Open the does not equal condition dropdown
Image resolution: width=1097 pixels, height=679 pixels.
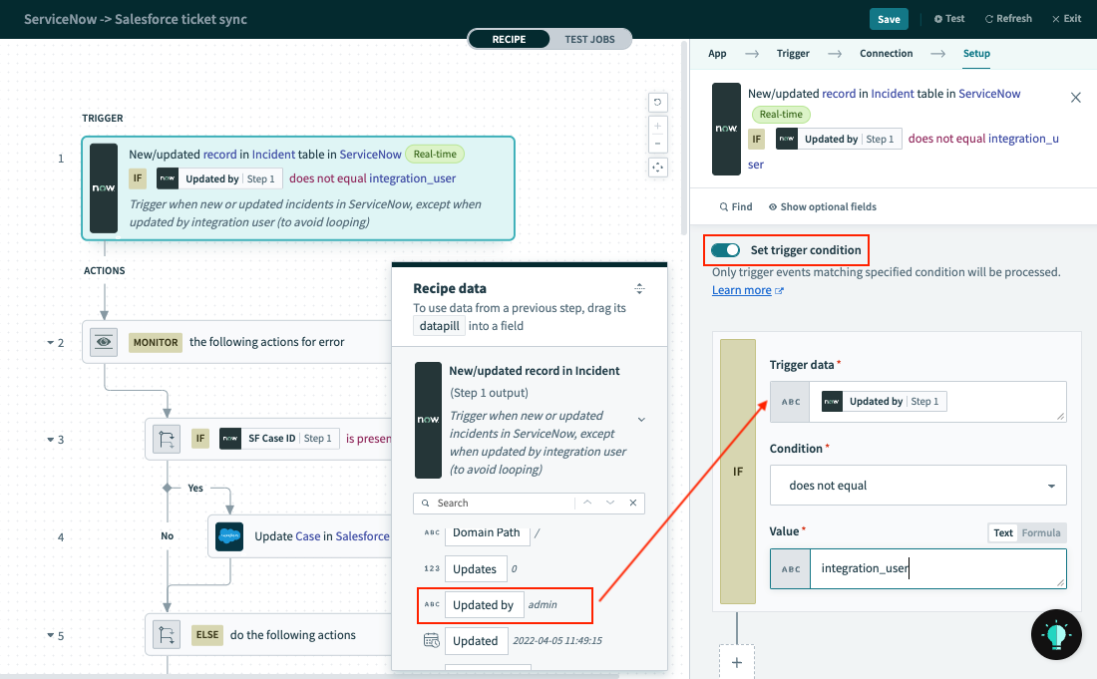coord(917,485)
